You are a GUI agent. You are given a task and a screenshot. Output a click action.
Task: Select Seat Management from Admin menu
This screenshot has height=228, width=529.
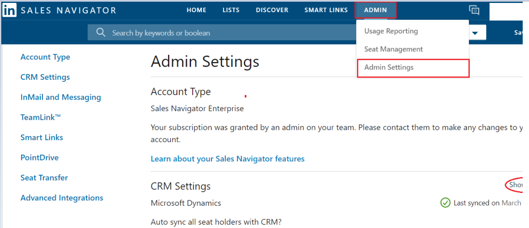point(393,49)
